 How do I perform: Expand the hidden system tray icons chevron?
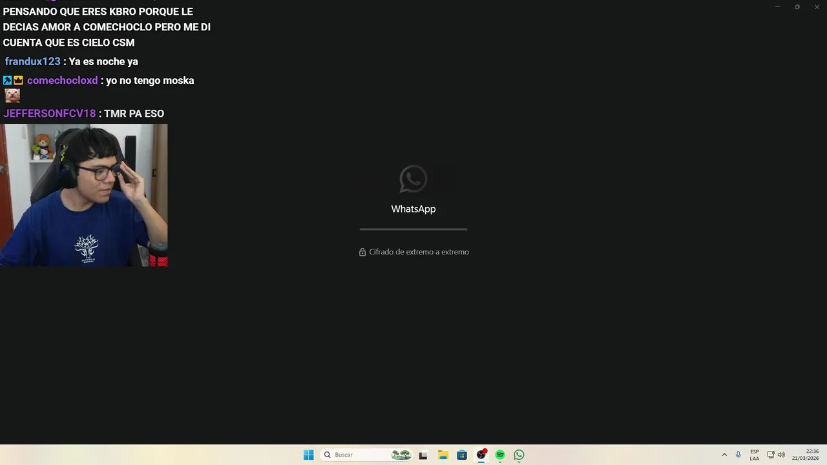(724, 455)
